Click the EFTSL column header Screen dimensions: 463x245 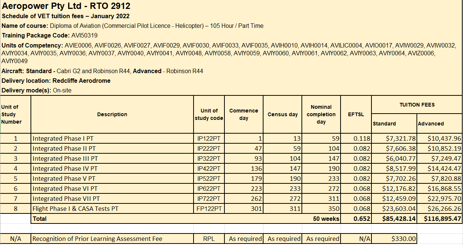click(355, 114)
